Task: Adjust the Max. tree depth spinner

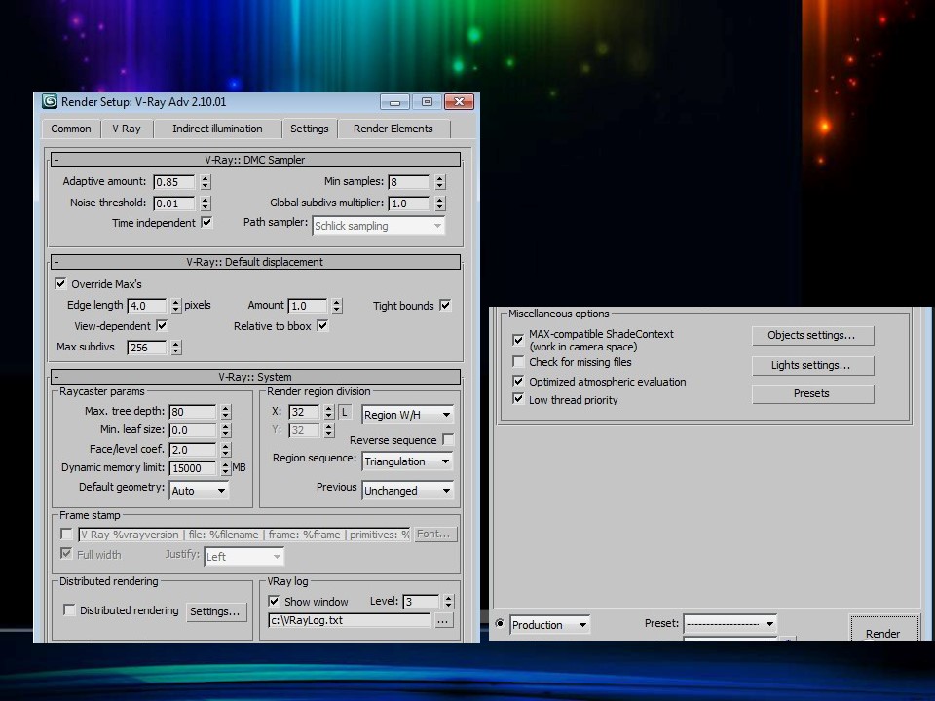Action: [x=225, y=412]
